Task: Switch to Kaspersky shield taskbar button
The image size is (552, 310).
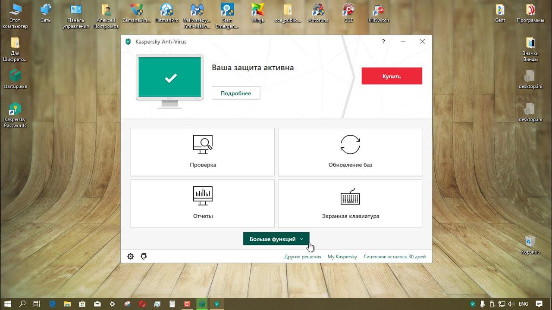Action: click(217, 304)
